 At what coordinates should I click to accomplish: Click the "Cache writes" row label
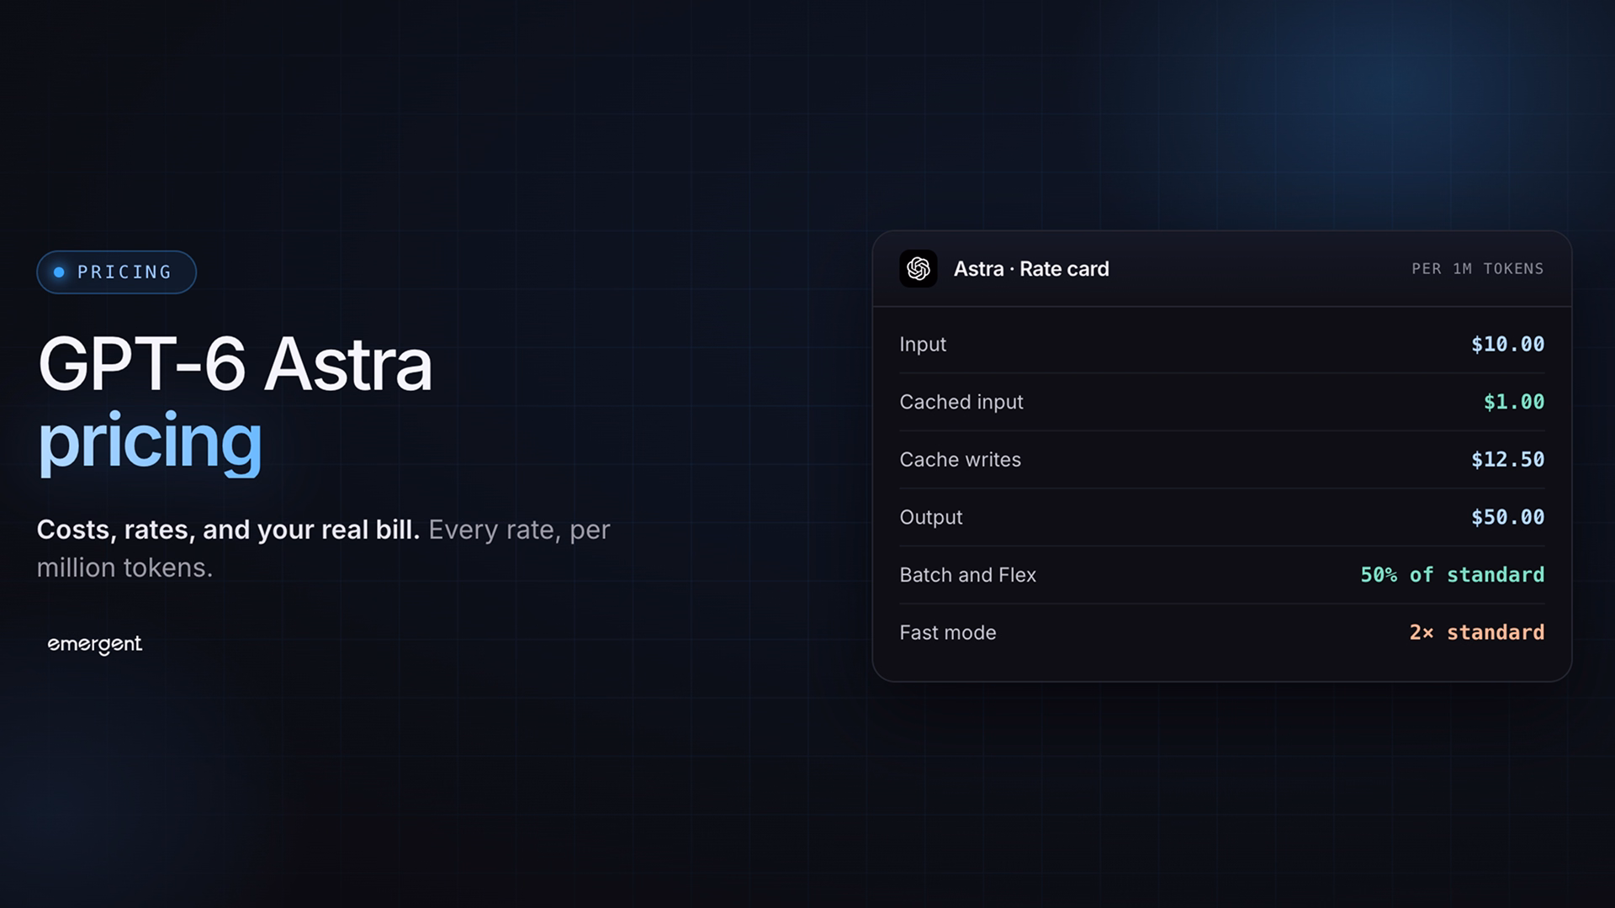point(960,460)
